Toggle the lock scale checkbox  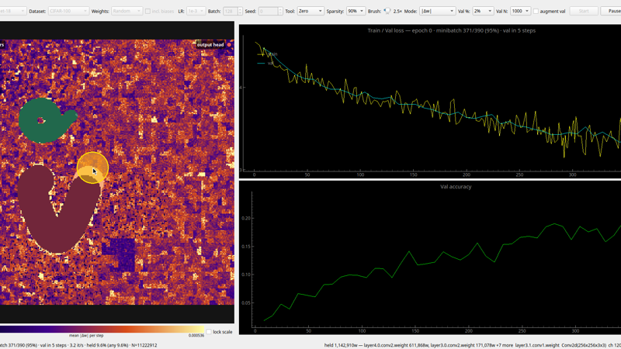[209, 332]
